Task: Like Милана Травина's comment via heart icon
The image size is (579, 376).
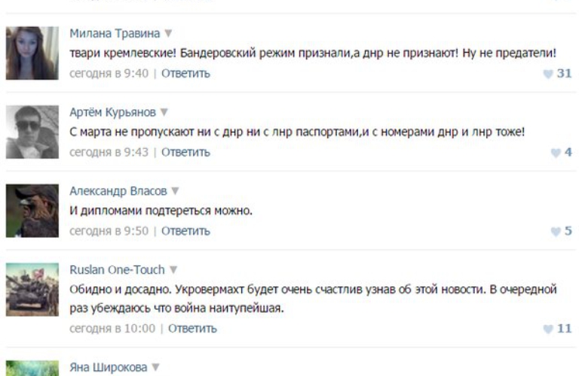Action: point(548,74)
